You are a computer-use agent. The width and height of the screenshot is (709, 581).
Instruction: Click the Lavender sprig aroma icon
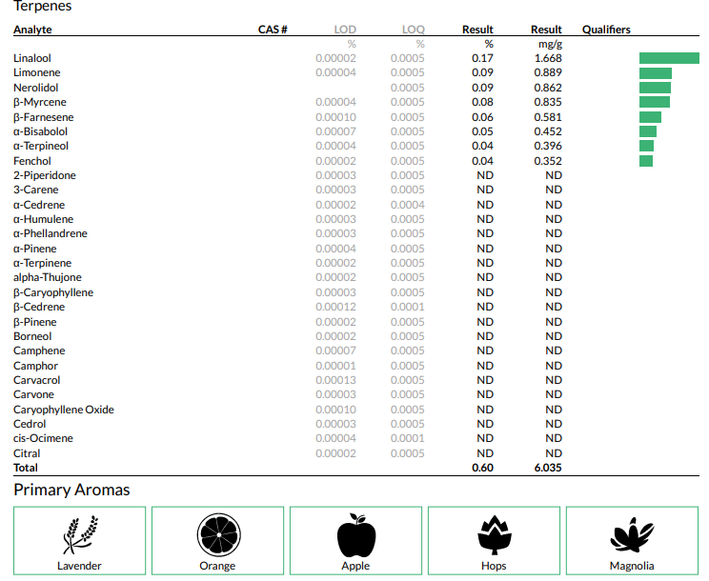[79, 534]
